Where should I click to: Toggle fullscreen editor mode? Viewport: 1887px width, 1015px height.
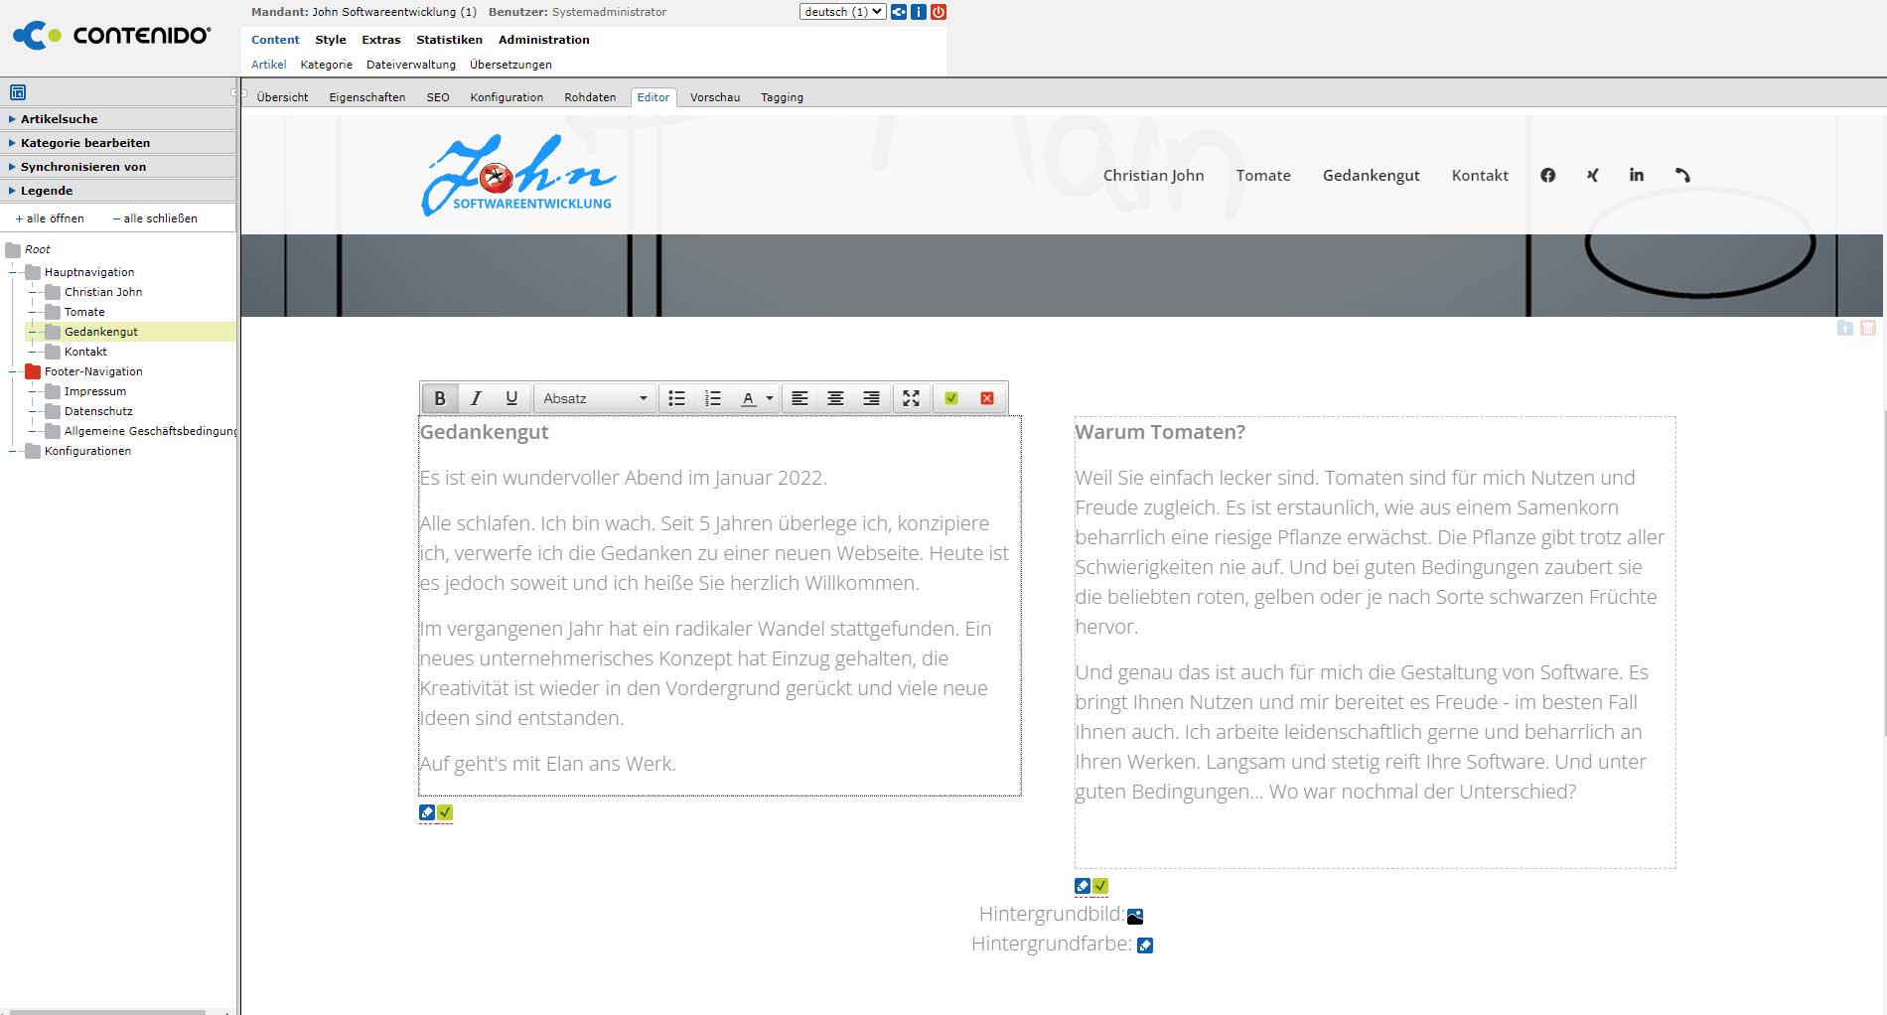coord(911,398)
